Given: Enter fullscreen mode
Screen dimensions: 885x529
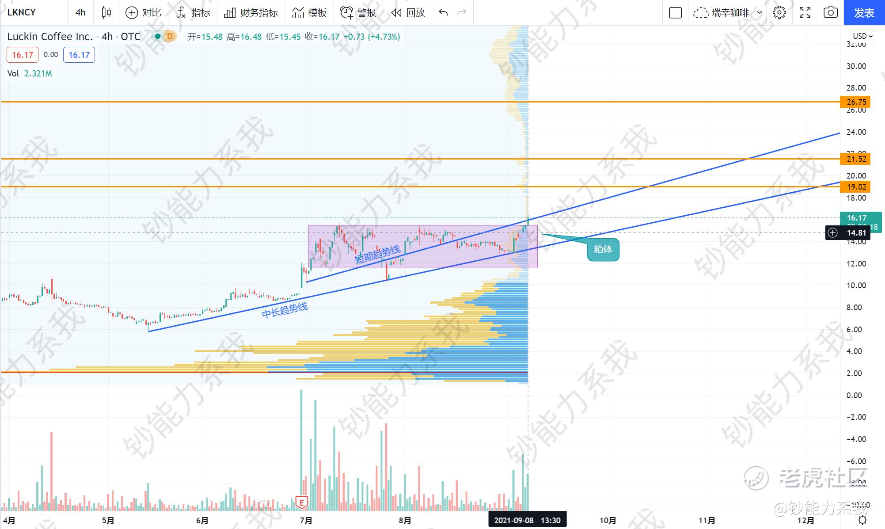Looking at the screenshot, I should (805, 12).
